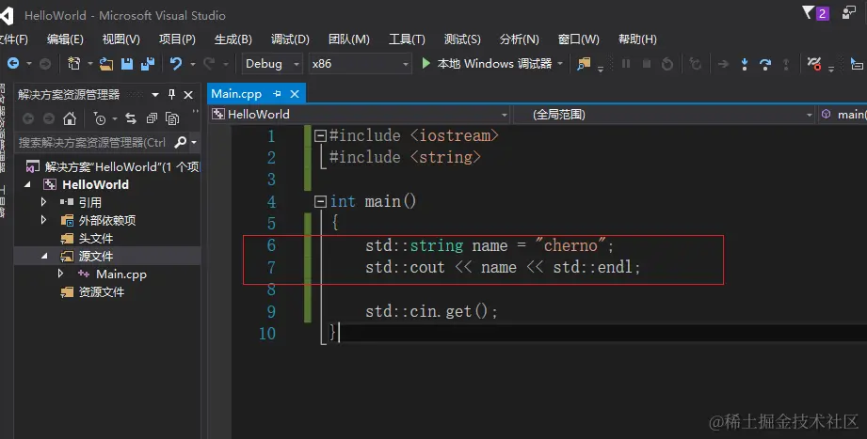Viewport: 867px width, 439px height.
Task: Save the current file with the single-floppy icon
Action: (127, 64)
